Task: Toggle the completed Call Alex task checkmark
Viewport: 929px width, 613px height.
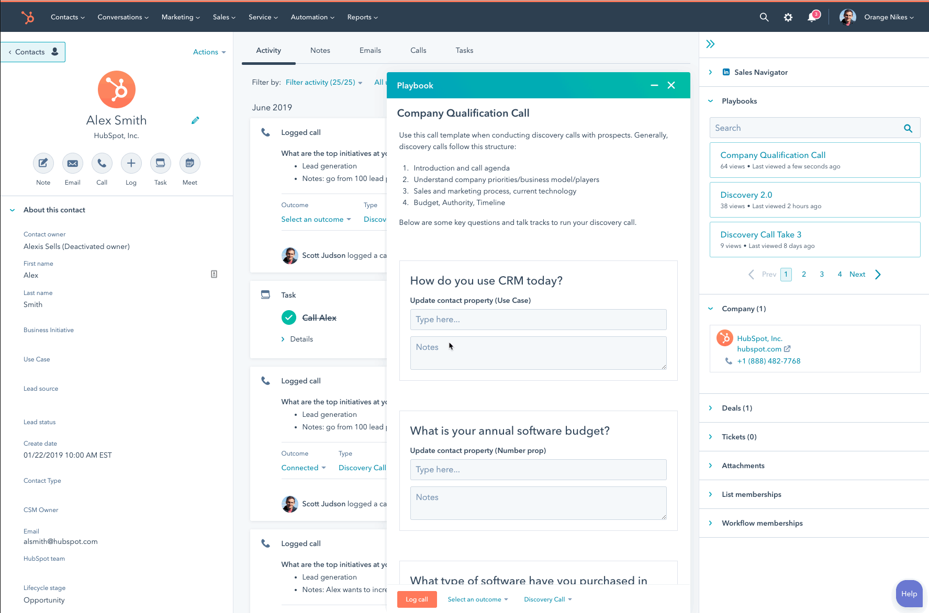Action: click(x=289, y=317)
